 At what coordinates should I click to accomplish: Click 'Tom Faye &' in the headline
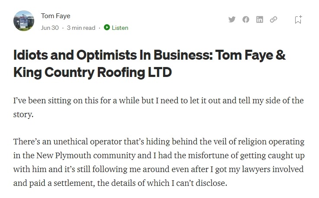tap(251, 55)
